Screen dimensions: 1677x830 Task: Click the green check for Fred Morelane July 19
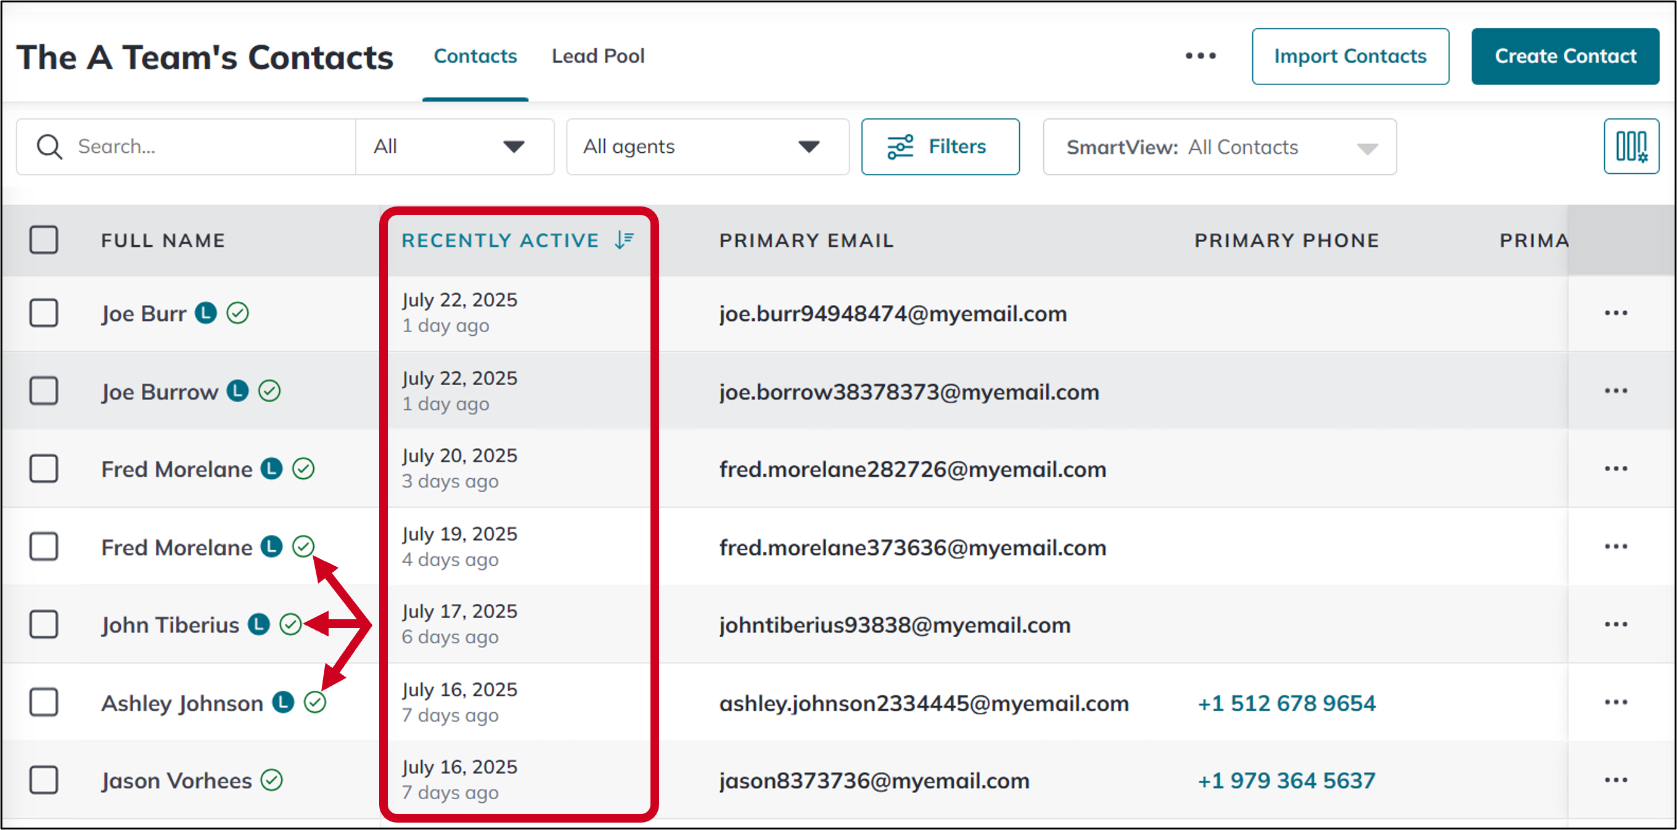point(303,547)
